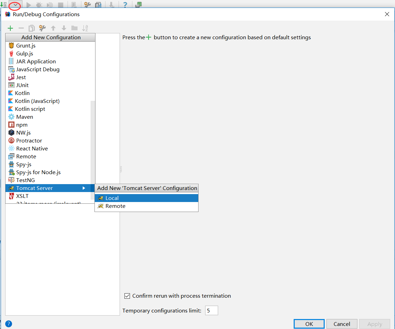Image resolution: width=395 pixels, height=329 pixels.
Task: Click the minus Remove Configuration icon
Action: [x=21, y=28]
